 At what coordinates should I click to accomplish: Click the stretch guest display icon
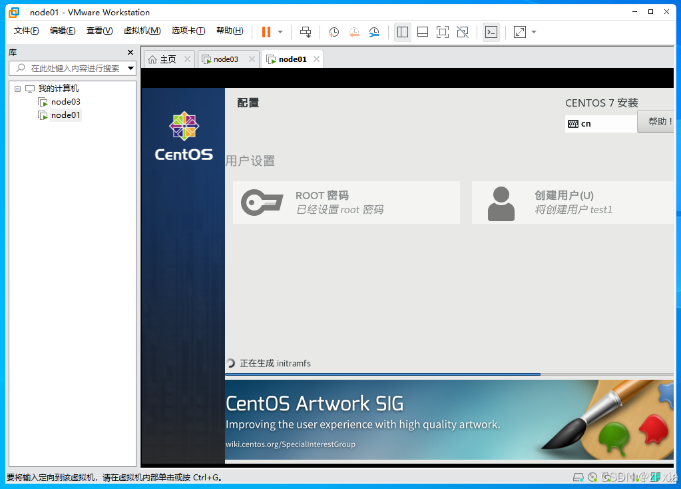(x=520, y=32)
